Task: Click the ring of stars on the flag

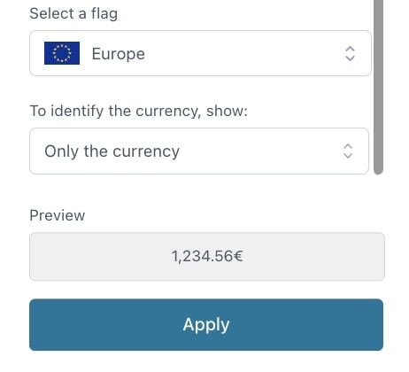Action: click(x=62, y=53)
